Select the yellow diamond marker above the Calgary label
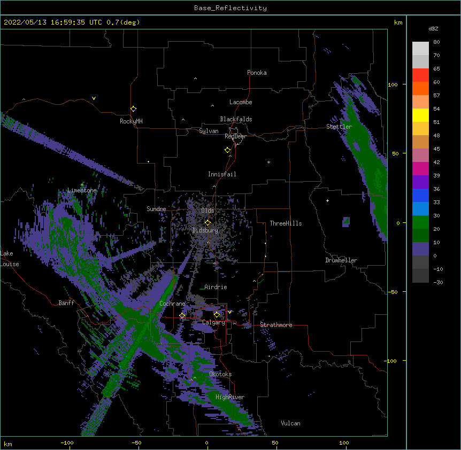The height and width of the screenshot is (450, 461). click(217, 315)
